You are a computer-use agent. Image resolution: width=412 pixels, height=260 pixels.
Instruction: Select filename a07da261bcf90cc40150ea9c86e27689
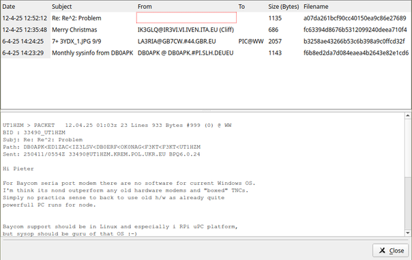point(355,18)
